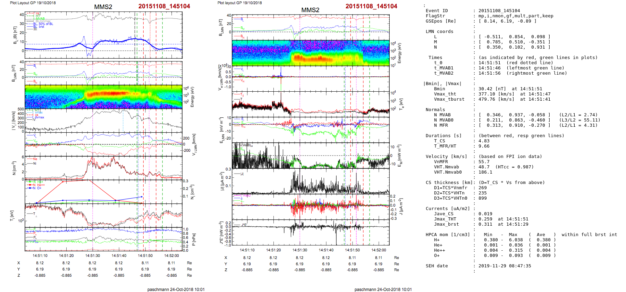Click 'Plot layout GP 19/10/2018' above right plot

(239, 3)
